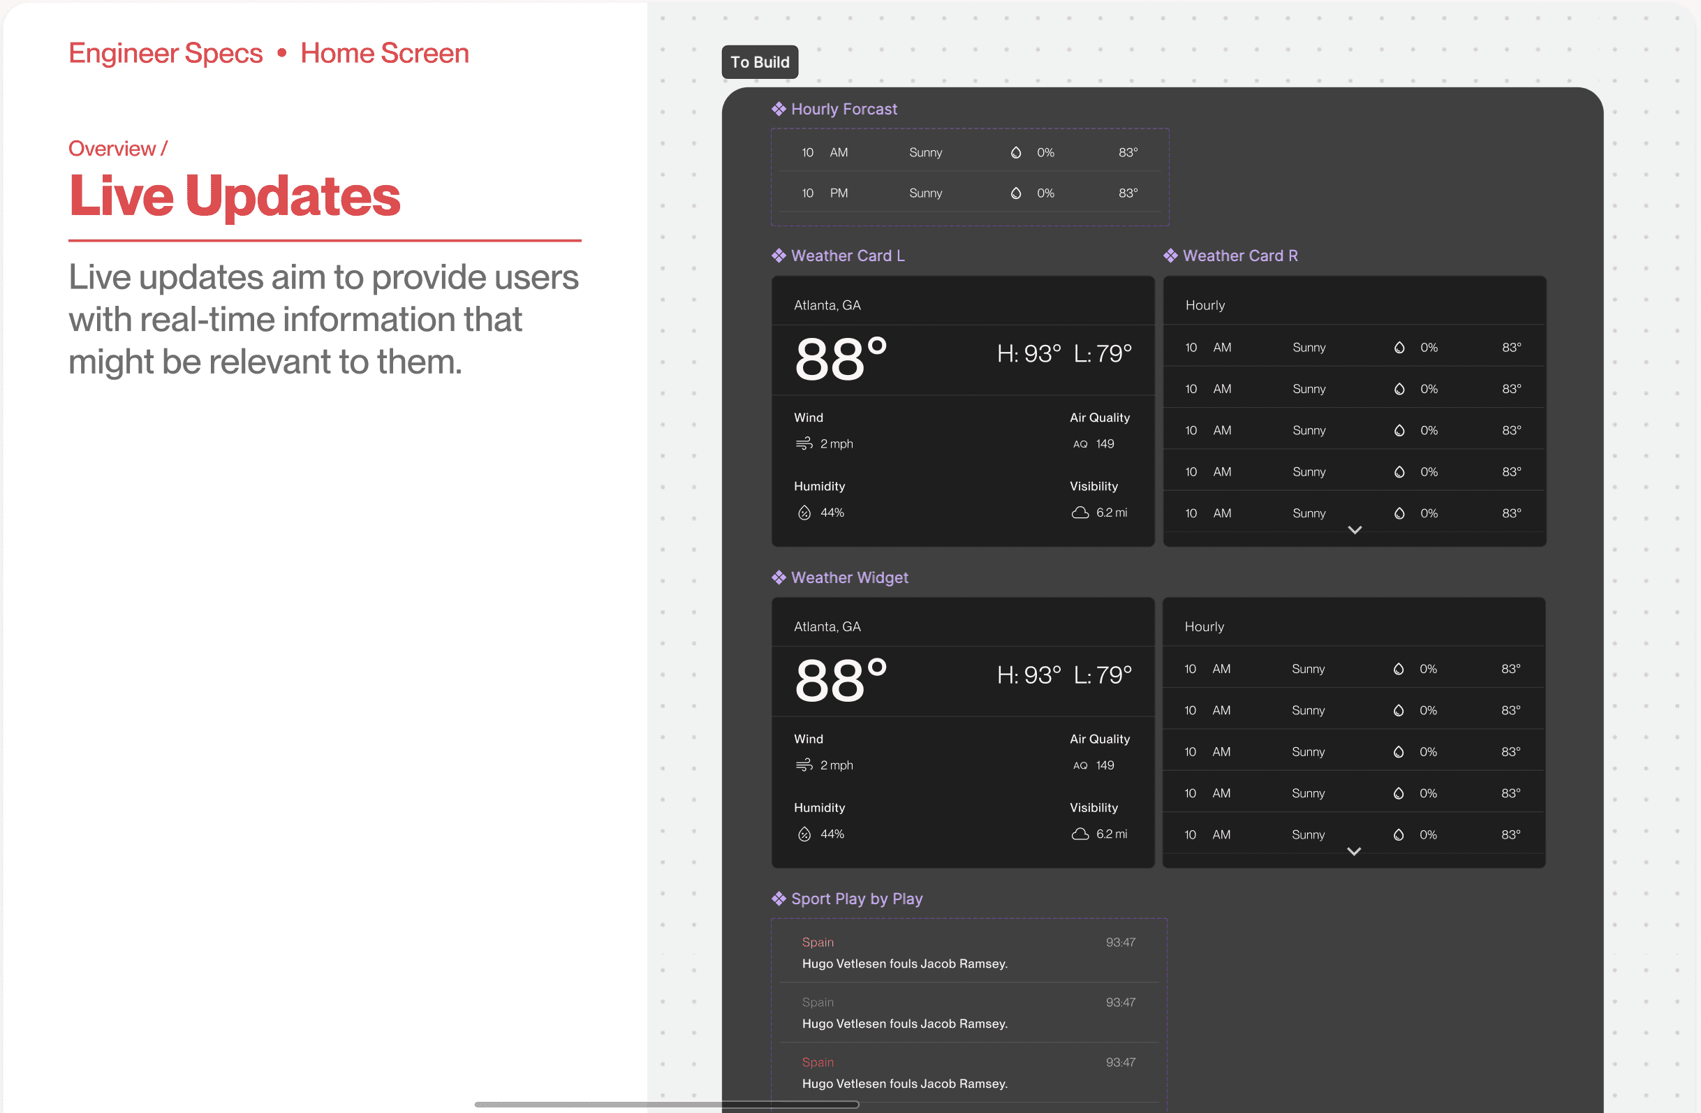This screenshot has height=1113, width=1701.
Task: Click wind icon in Weather Widget card
Action: 804,765
